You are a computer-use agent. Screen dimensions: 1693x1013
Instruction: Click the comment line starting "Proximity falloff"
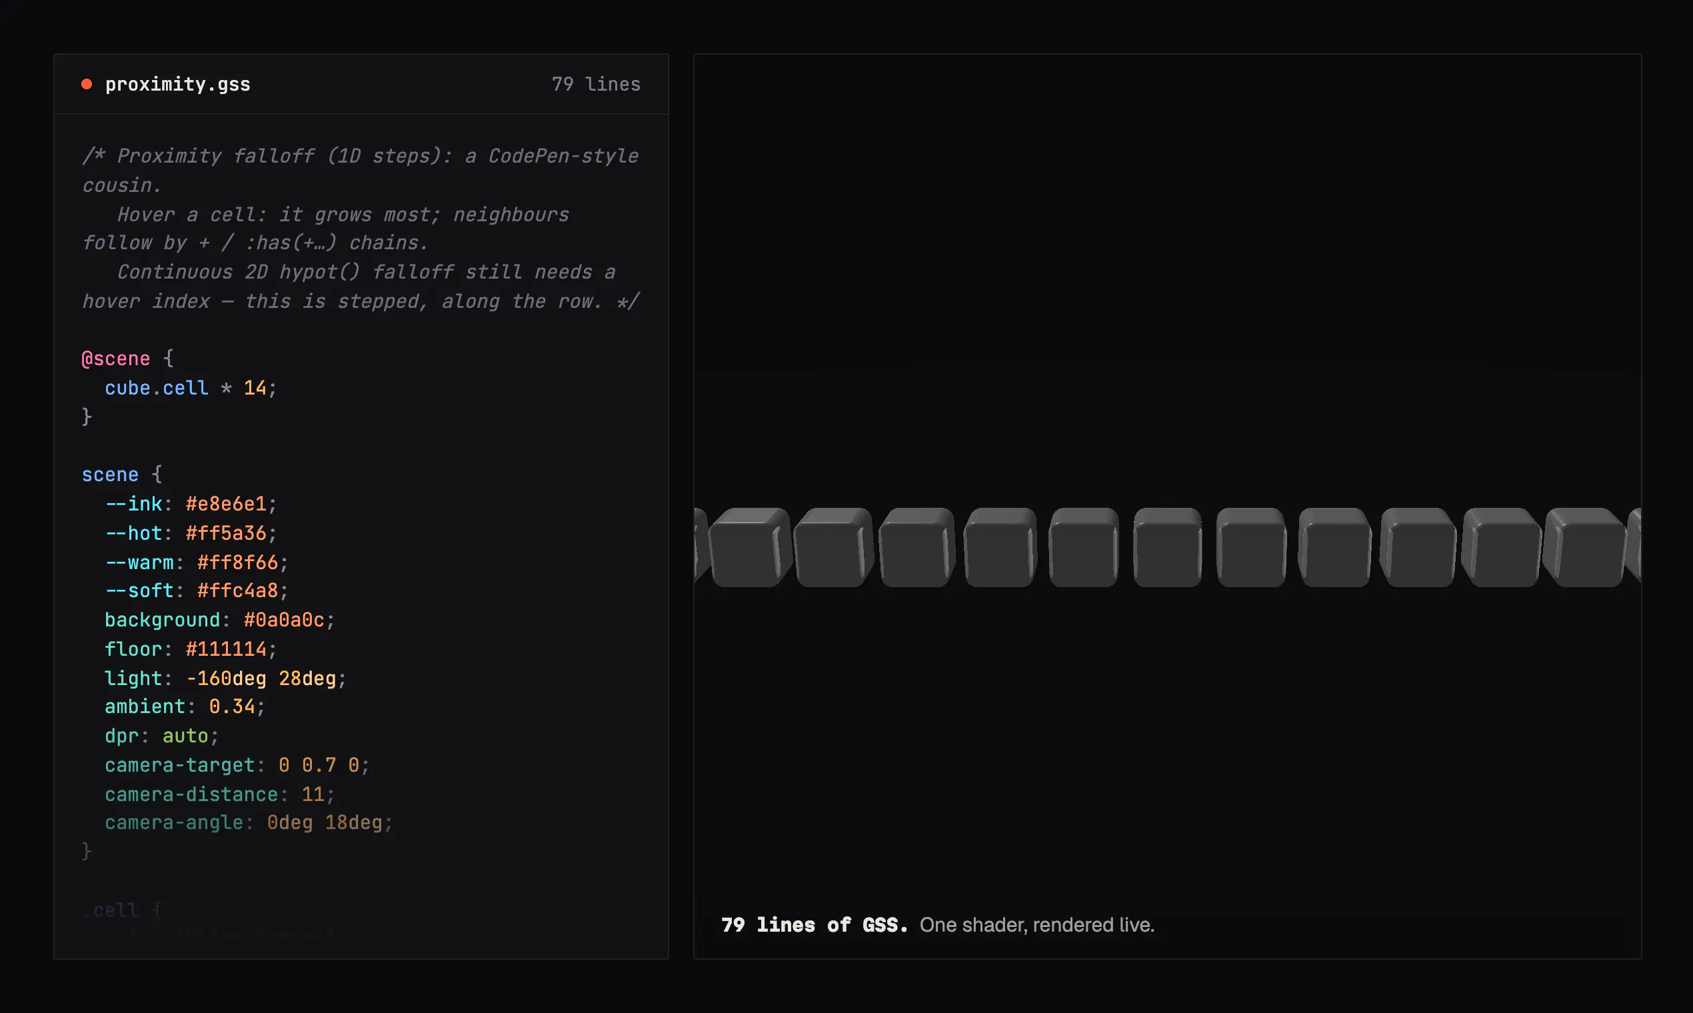361,156
